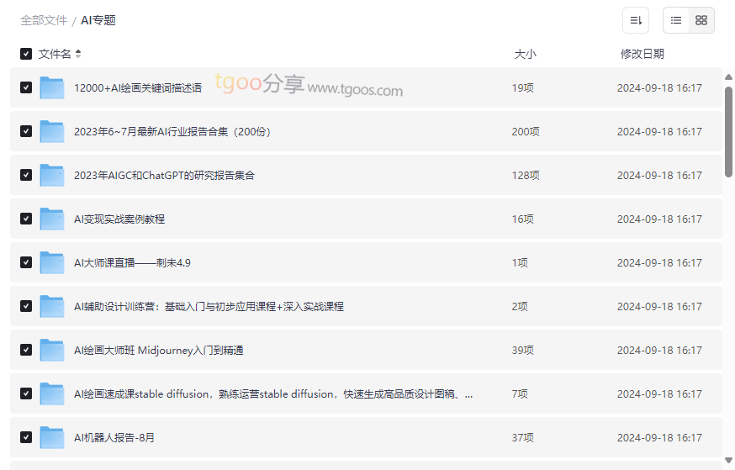Image resolution: width=735 pixels, height=470 pixels.
Task: Click the AI专题 breadcrumb item
Action: pos(98,20)
